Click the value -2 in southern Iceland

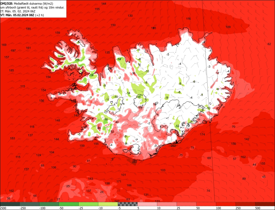point(149,123)
